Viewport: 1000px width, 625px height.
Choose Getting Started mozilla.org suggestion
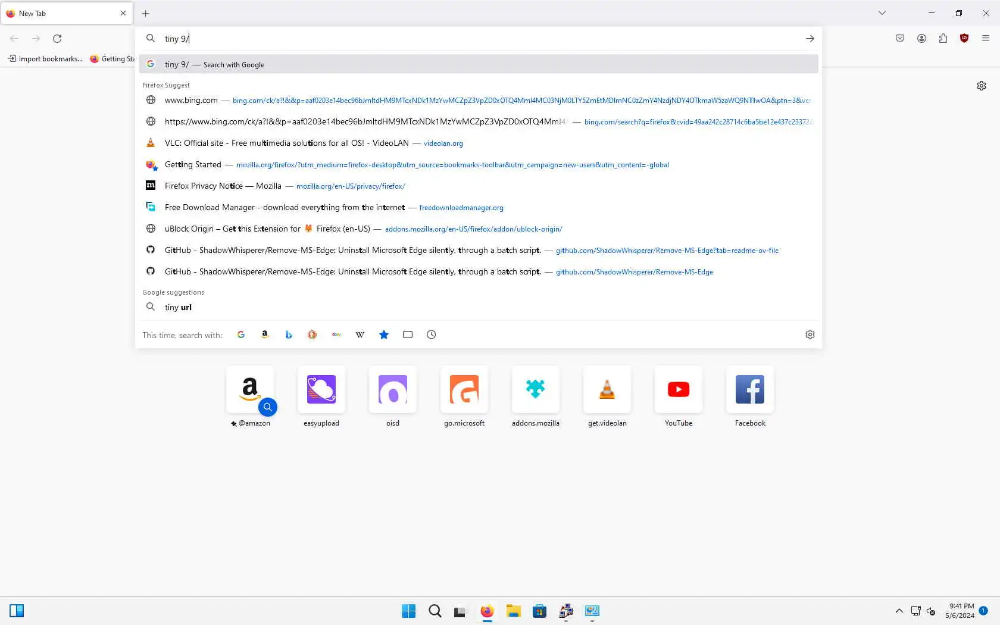click(479, 164)
